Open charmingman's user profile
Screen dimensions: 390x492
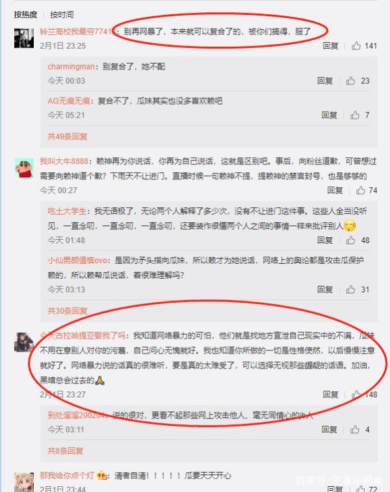point(71,66)
